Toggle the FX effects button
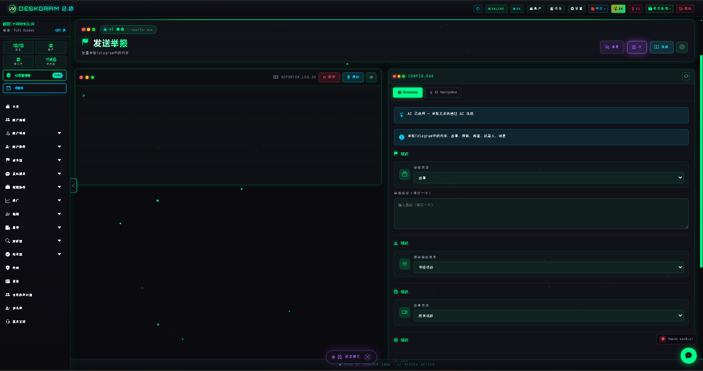 point(636,9)
